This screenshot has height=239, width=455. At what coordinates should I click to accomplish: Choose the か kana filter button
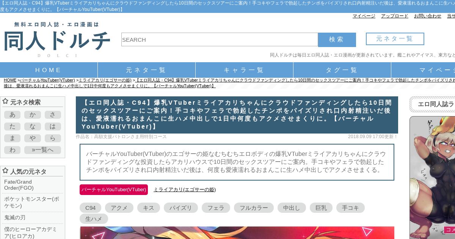pyautogui.click(x=33, y=115)
